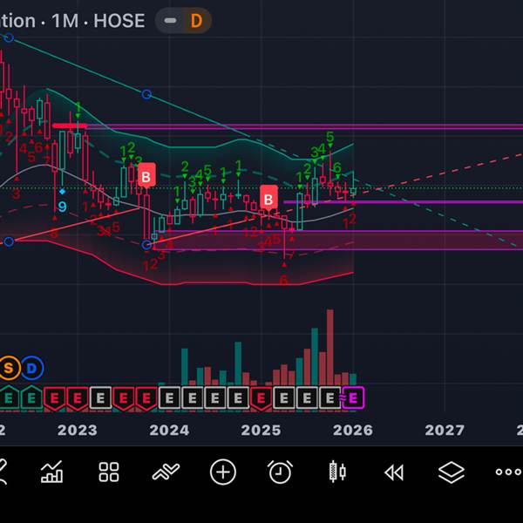Open the indicators chart icon
This screenshot has width=523, height=523.
tap(51, 472)
